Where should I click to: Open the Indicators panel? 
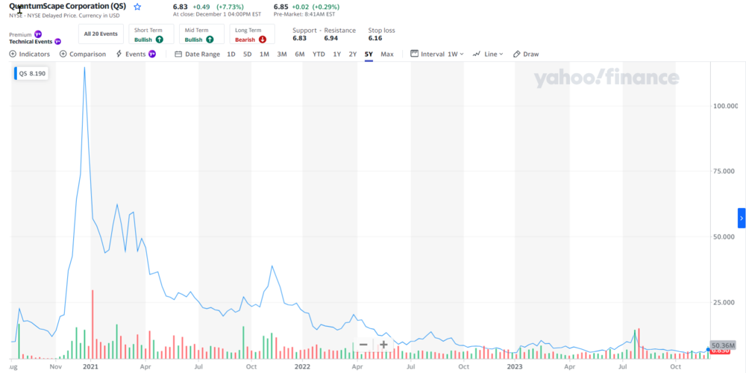pos(30,54)
